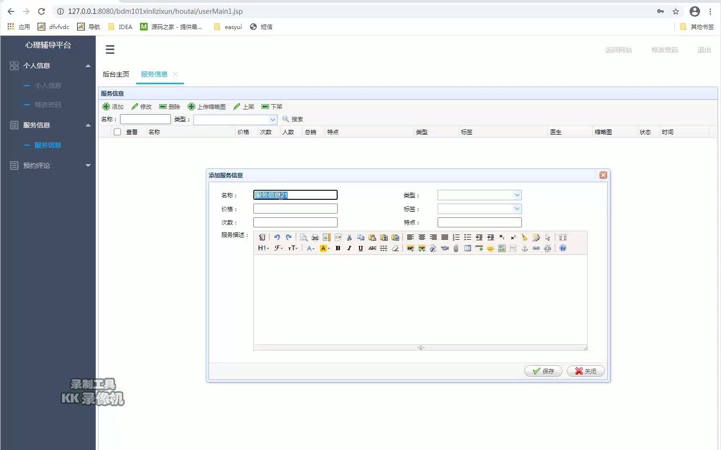Screen dimensions: 721x450
Task: Insert a numbered list
Action: point(456,237)
